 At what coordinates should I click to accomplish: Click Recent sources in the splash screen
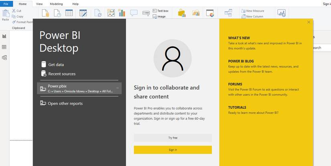tap(58, 74)
